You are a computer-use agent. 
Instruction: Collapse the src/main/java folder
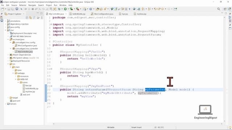[8, 39]
